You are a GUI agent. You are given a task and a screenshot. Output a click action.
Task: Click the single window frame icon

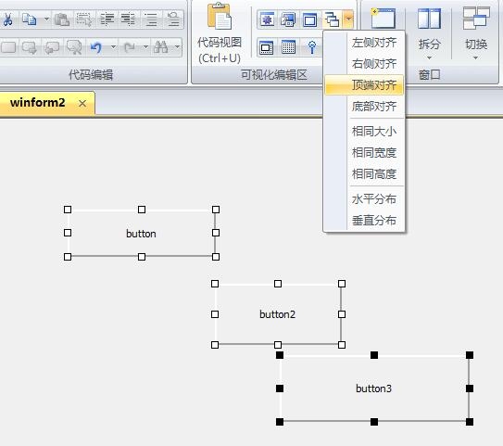tap(309, 19)
